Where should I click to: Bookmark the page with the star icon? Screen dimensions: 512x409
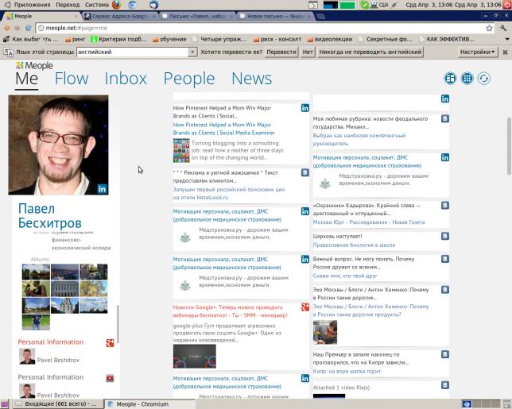489,28
